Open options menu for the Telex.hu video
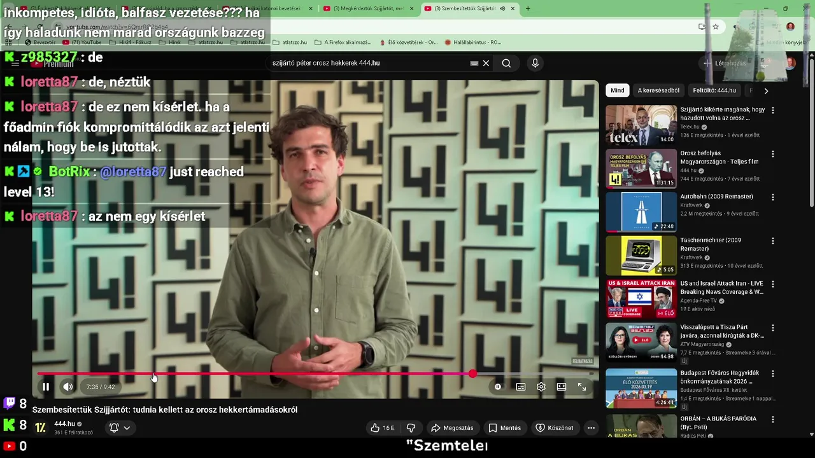This screenshot has width=815, height=458. point(773,110)
